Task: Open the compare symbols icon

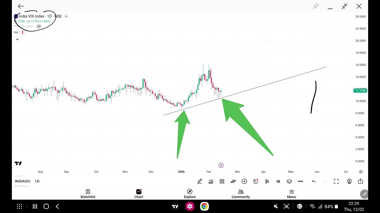Action: coord(233,181)
